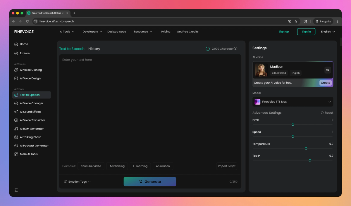Open the AI BGM Generator
The width and height of the screenshot is (351, 206).
(x=32, y=129)
